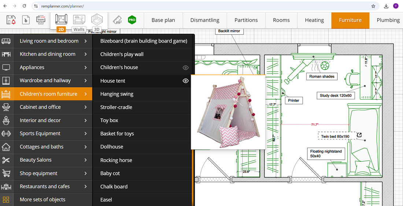This screenshot has height=206, width=403.
Task: Click the import file arrow icon
Action: [26, 20]
